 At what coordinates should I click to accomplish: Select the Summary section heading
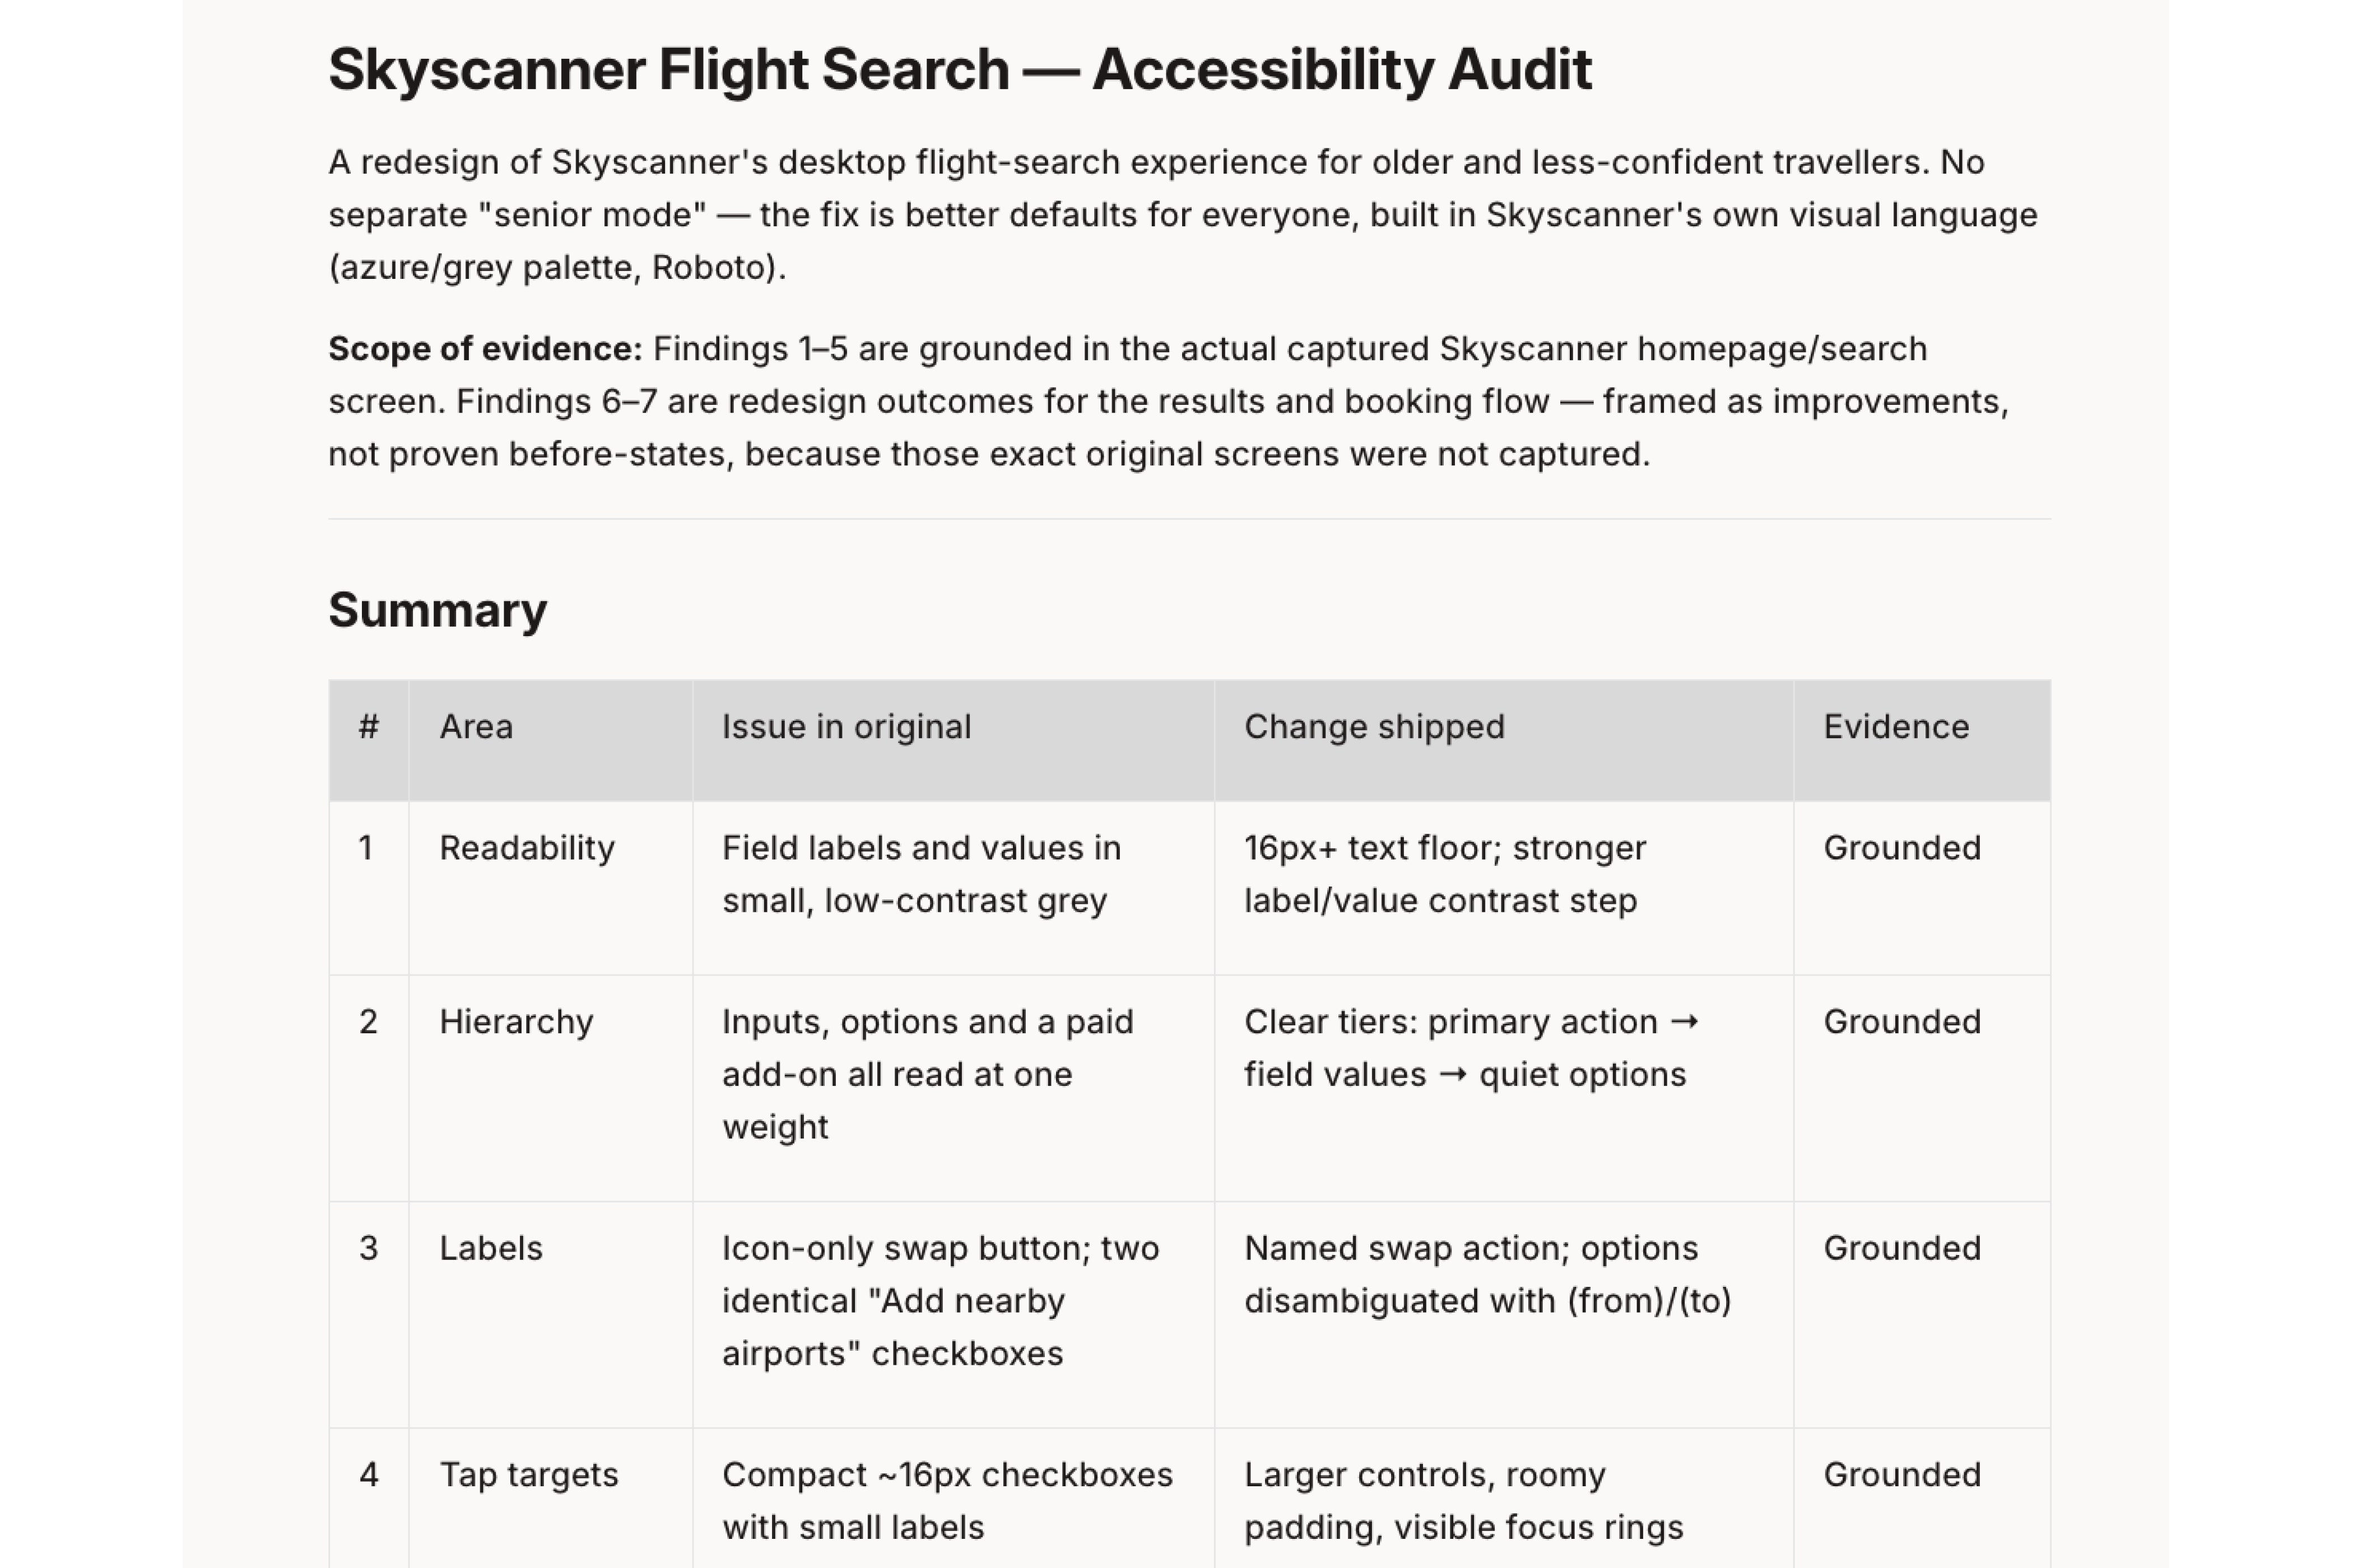pyautogui.click(x=437, y=610)
